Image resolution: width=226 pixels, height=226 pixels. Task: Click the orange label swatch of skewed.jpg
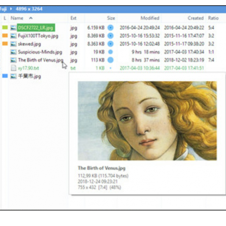5,43
